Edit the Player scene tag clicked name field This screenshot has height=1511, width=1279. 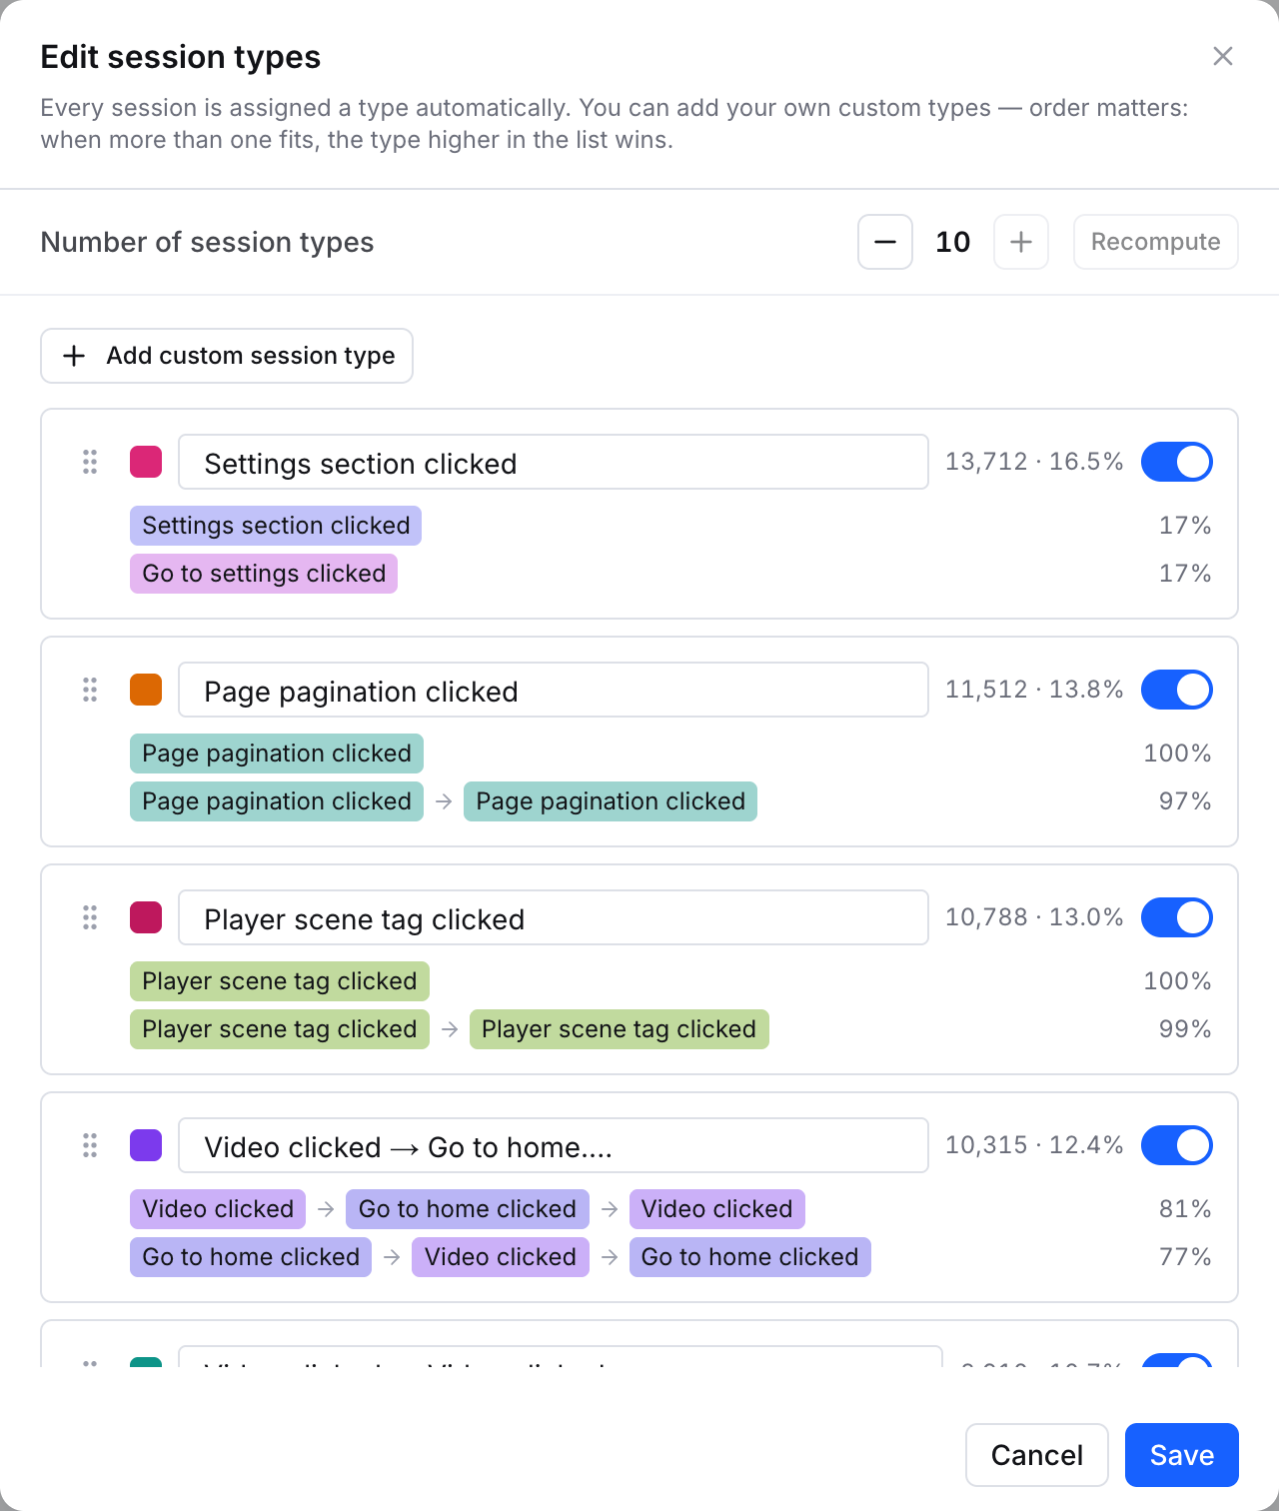(554, 917)
